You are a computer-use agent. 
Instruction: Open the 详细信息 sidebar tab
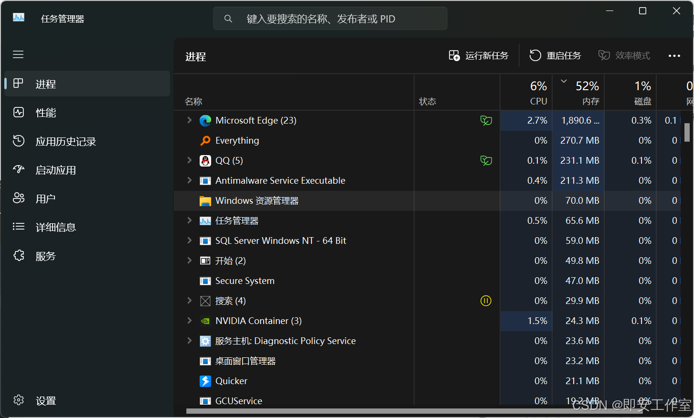pos(87,227)
